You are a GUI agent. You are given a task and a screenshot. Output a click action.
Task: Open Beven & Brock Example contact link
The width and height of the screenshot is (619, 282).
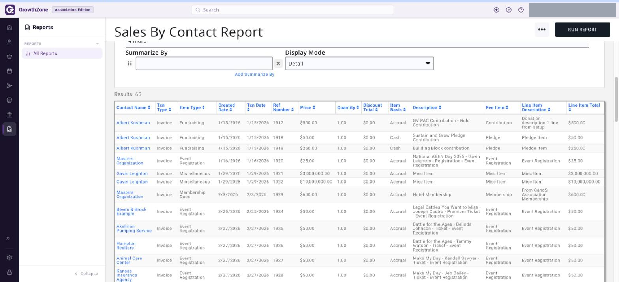point(131,212)
